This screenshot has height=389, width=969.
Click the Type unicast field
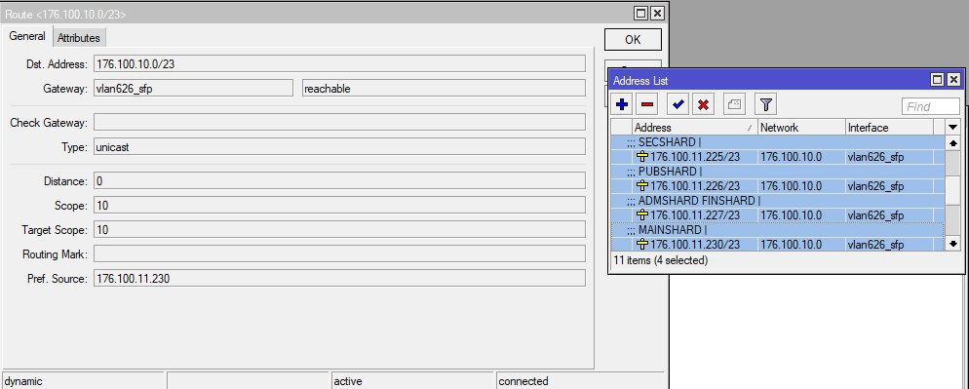[x=339, y=147]
